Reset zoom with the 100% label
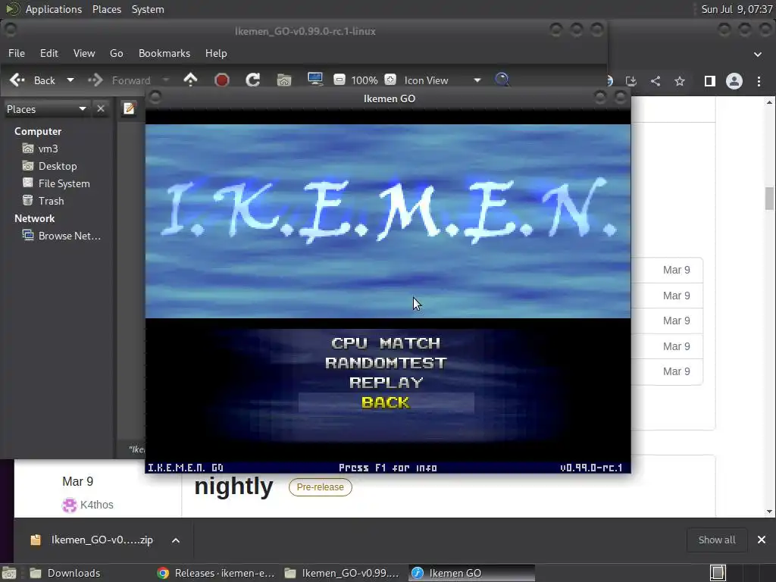 365,80
